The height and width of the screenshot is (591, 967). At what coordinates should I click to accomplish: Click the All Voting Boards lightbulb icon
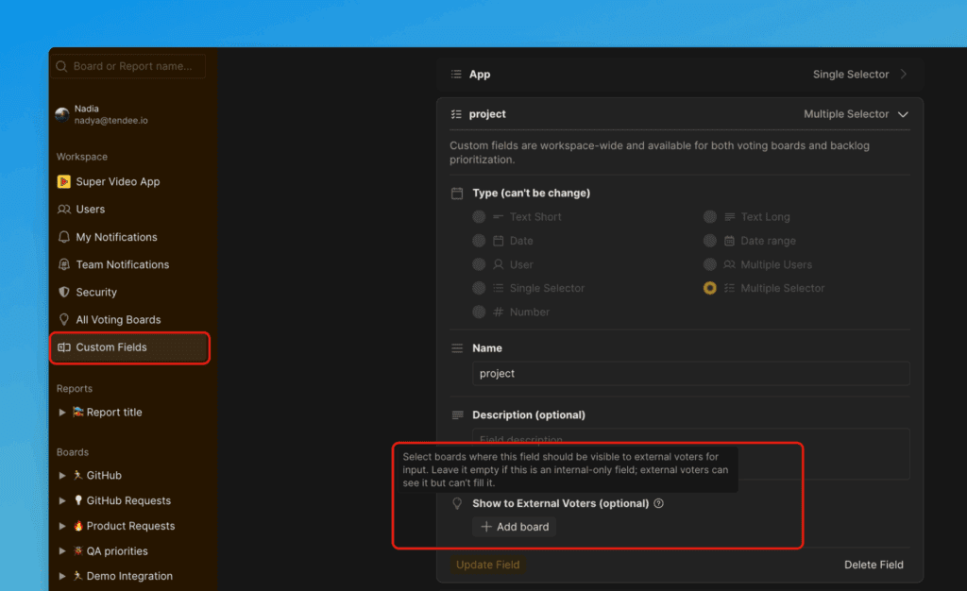click(64, 320)
